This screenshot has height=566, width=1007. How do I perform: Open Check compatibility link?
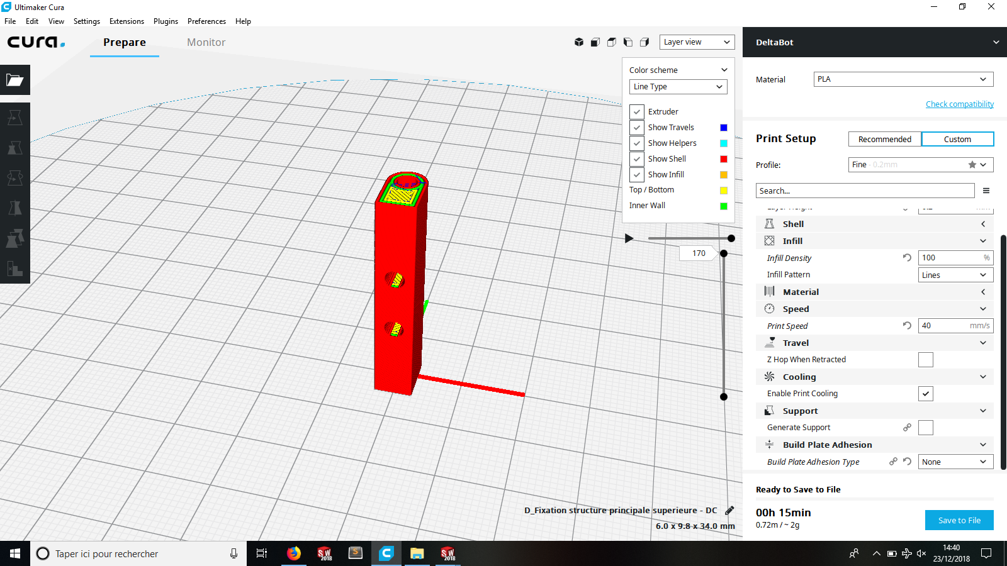pyautogui.click(x=960, y=104)
